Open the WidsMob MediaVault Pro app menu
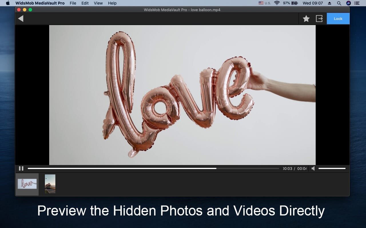Screen dimensions: 366x228 pyautogui.click(x=40, y=3)
